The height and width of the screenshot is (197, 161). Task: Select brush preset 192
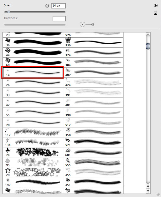point(33,182)
